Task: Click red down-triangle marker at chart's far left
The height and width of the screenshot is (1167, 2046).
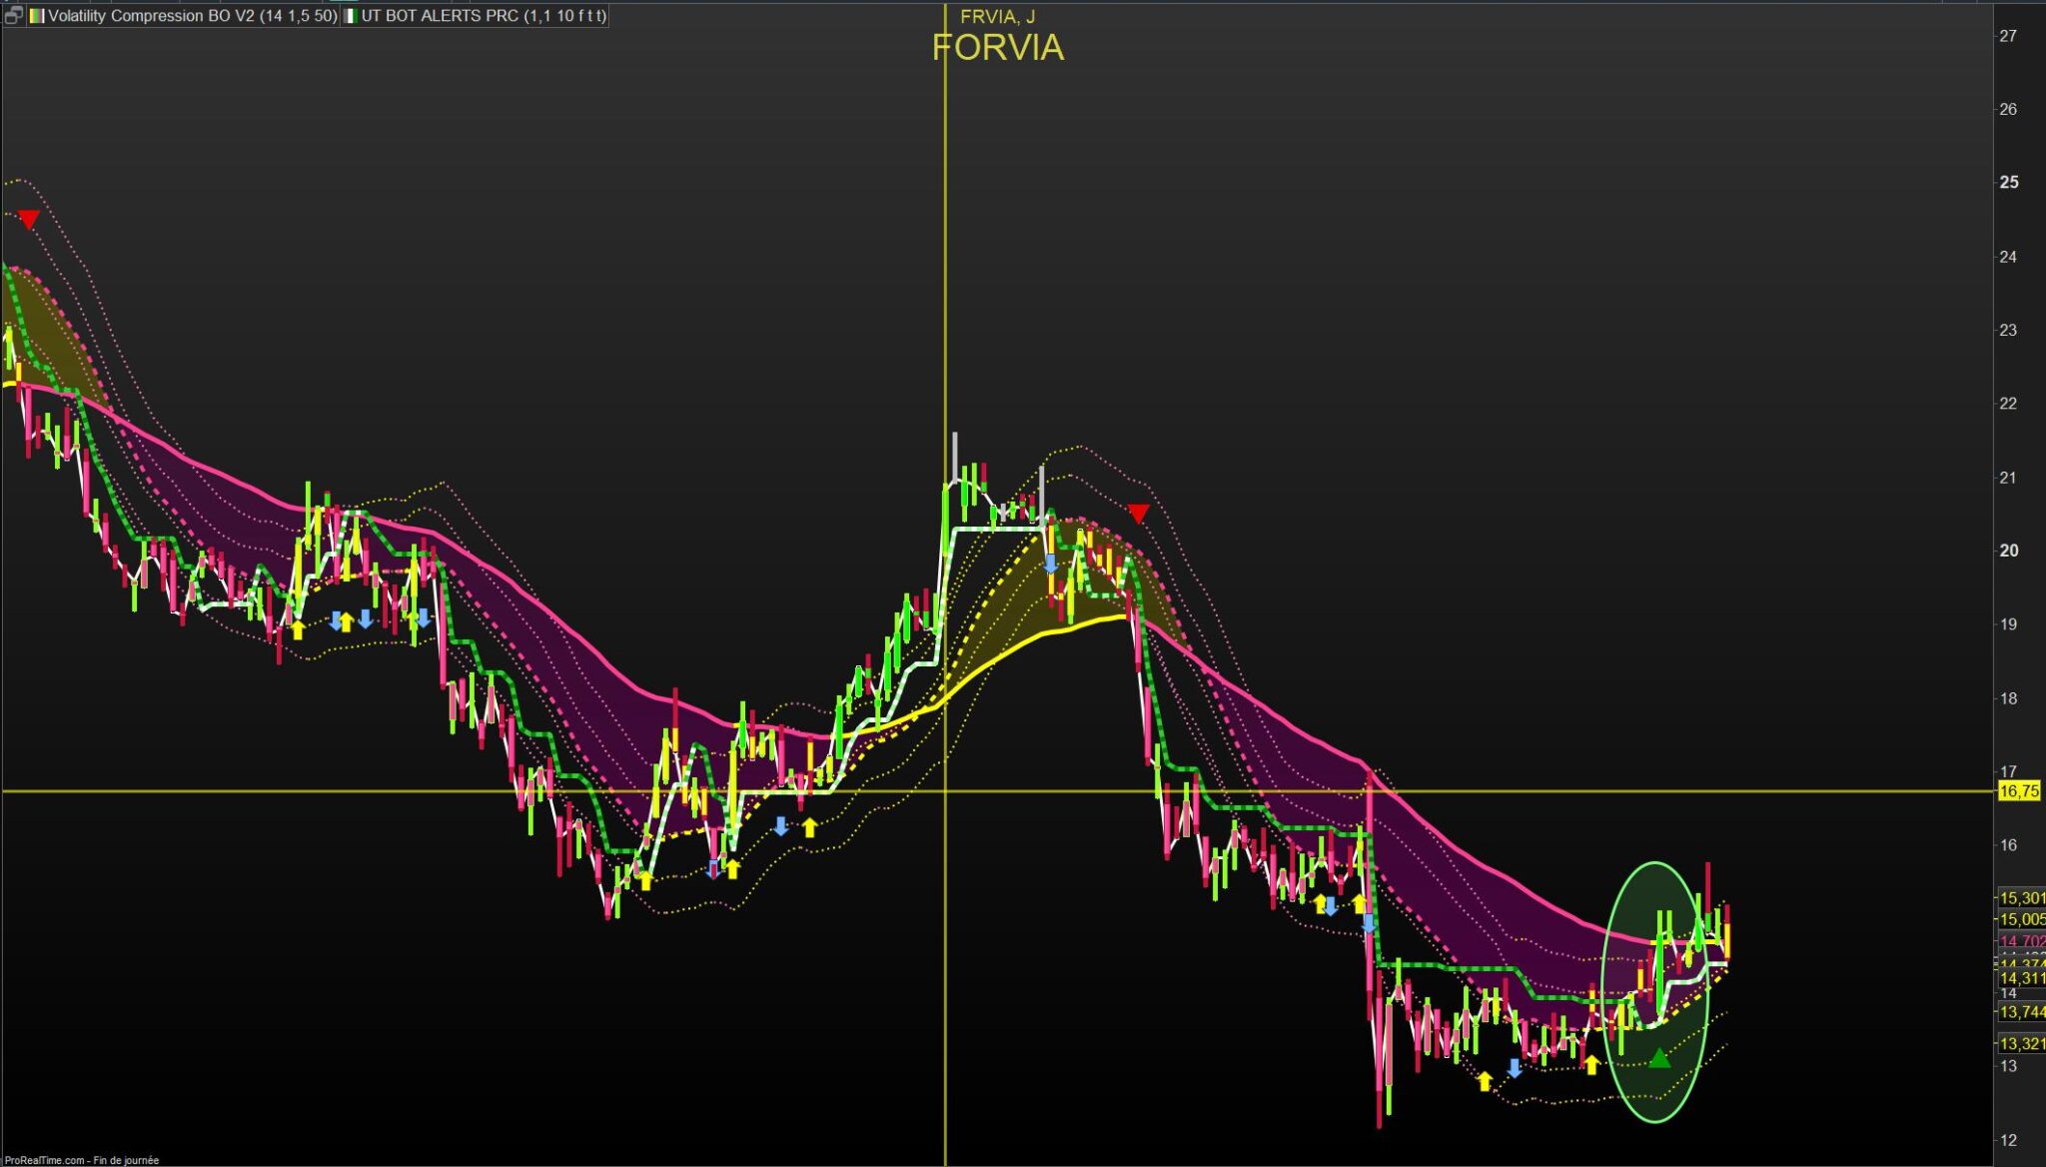Action: [29, 219]
